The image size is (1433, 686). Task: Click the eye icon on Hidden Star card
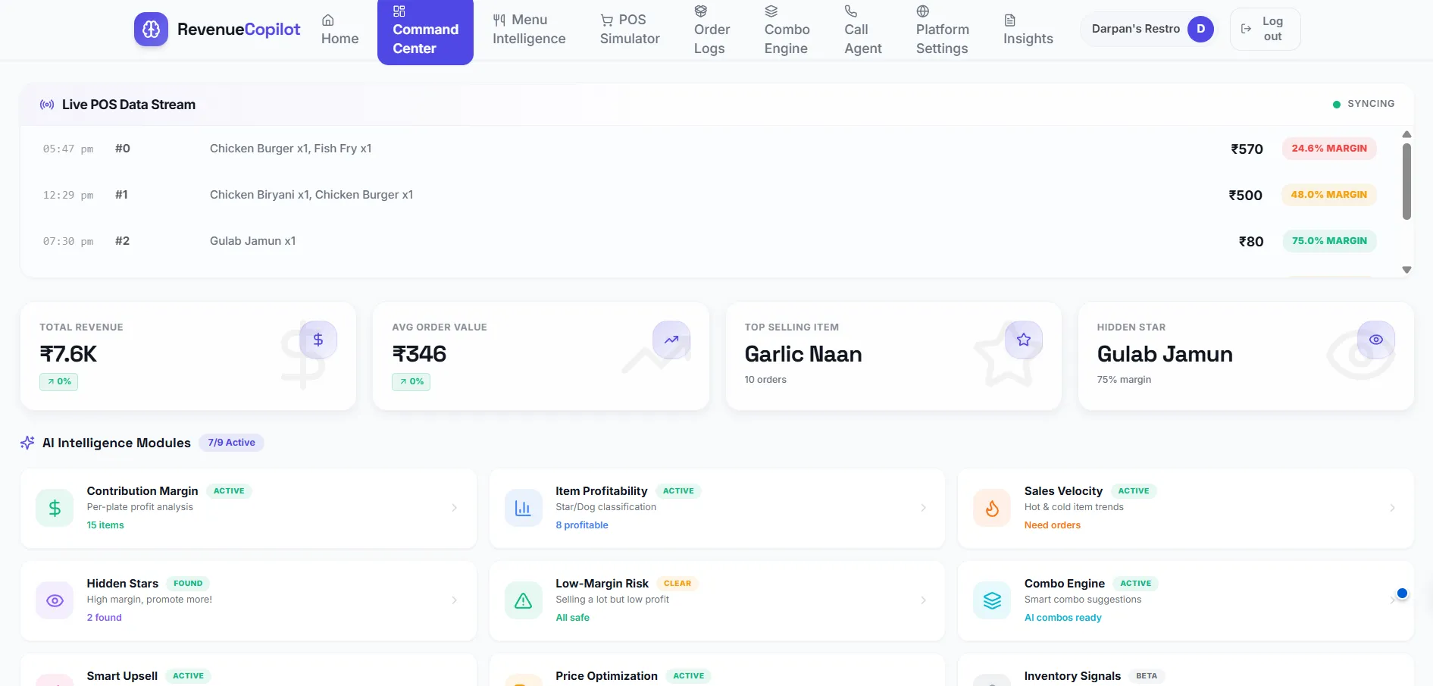click(x=1376, y=340)
